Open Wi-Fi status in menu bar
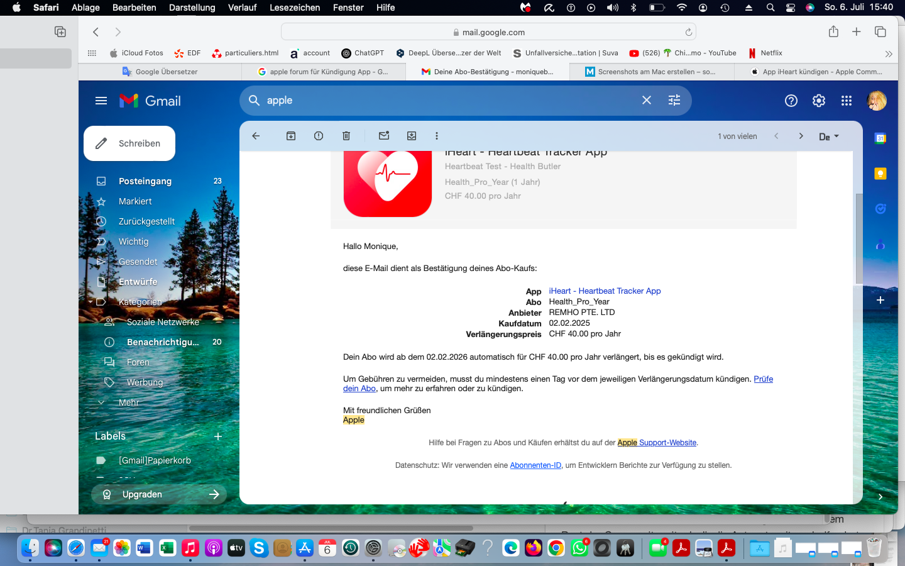The image size is (905, 566). pyautogui.click(x=682, y=8)
